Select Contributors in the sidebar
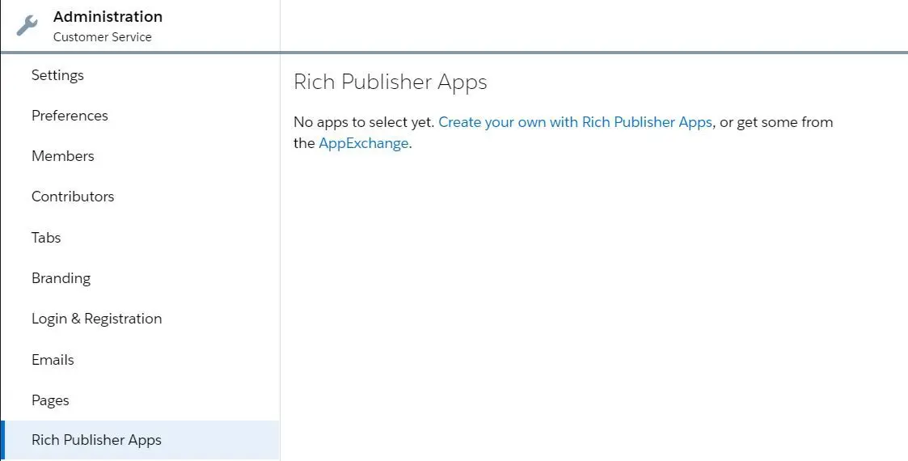 tap(73, 197)
